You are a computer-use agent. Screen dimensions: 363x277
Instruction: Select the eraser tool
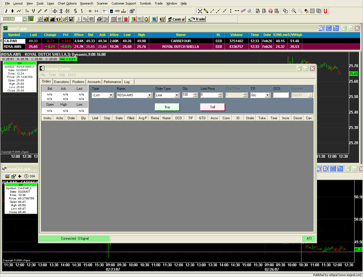306,11
